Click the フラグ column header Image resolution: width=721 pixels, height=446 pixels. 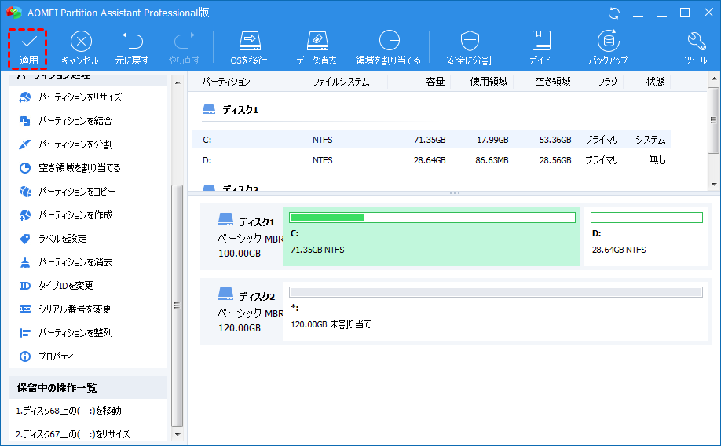[607, 82]
